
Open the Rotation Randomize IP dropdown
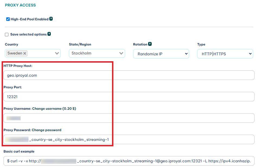click(x=161, y=54)
